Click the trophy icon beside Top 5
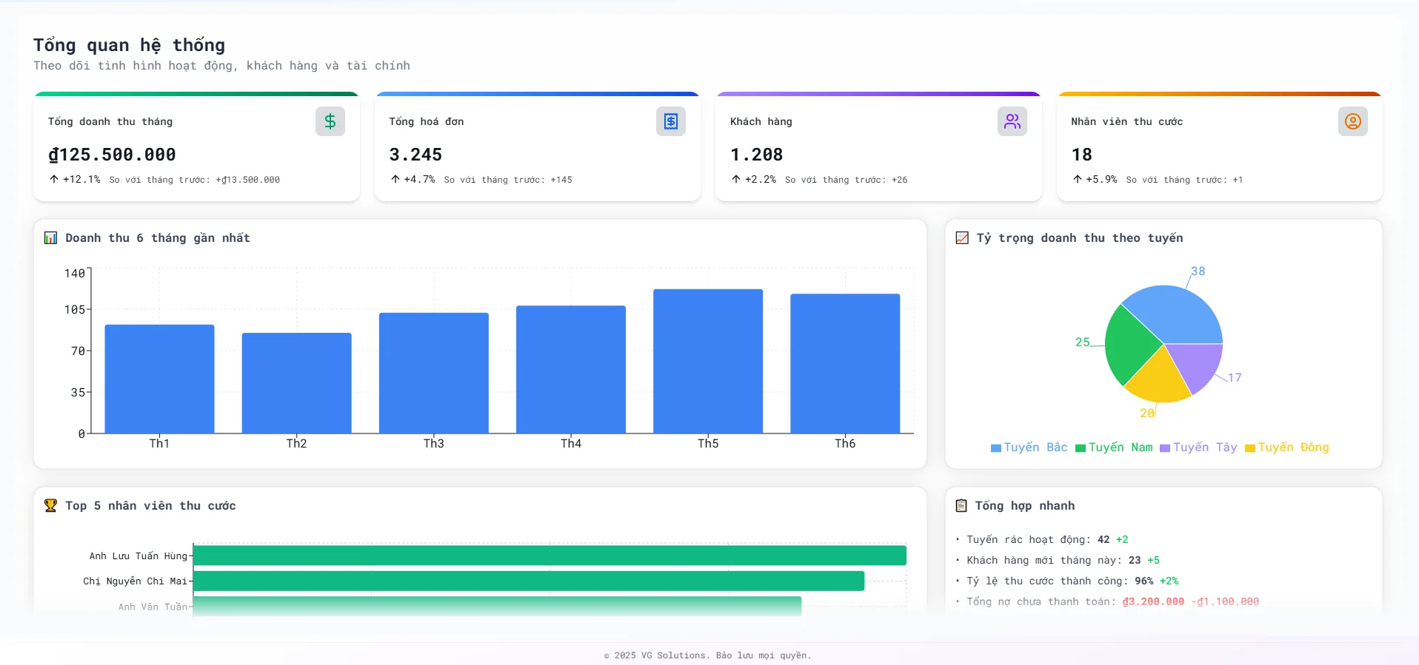The height and width of the screenshot is (665, 1419). tap(50, 506)
